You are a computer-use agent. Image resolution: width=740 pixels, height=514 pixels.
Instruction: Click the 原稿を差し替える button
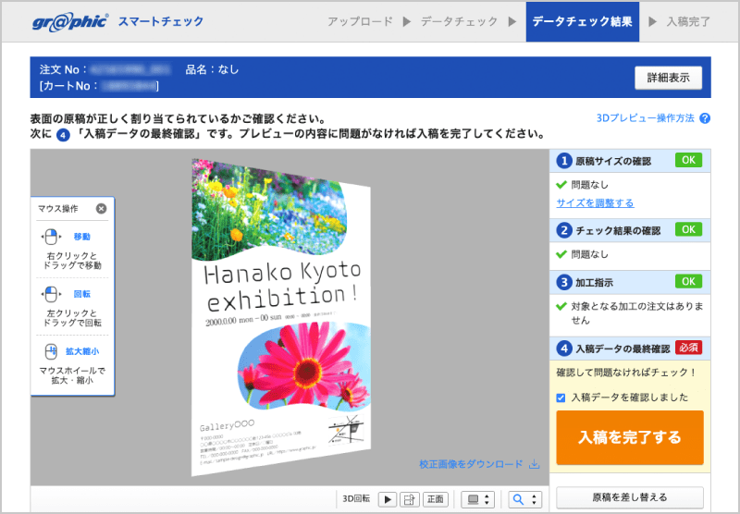click(x=630, y=497)
